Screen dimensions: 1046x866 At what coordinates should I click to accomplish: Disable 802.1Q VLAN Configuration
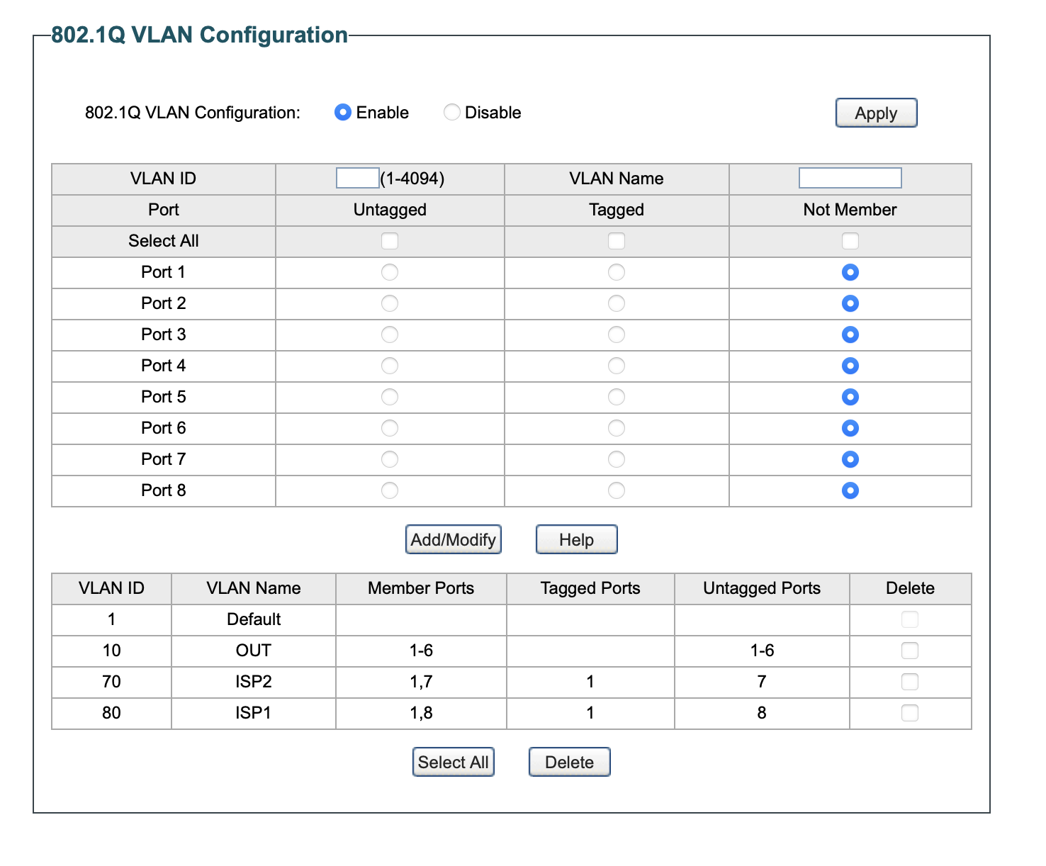451,112
